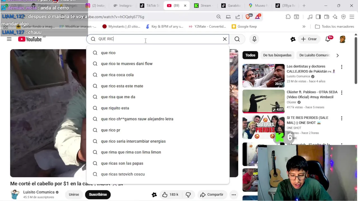Switch to the Instagram (2) browser tab
Viewport: 358px width, 201px height.
pyautogui.click(x=95, y=6)
